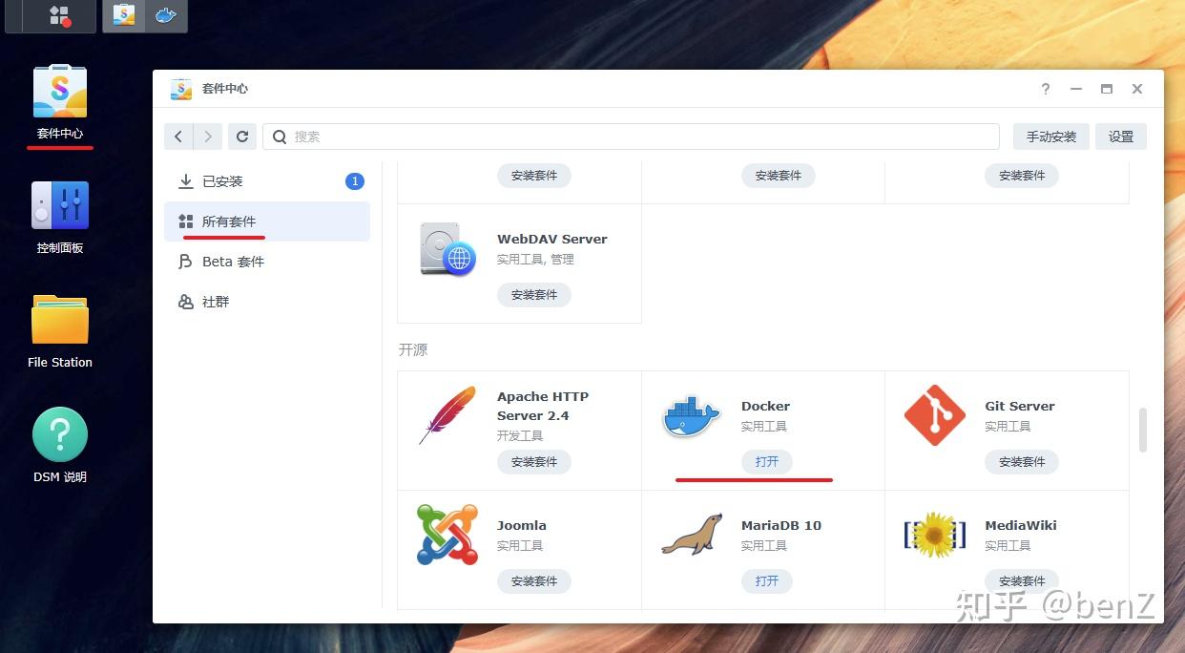
Task: Browse the Beta 套件 section
Action: pyautogui.click(x=233, y=261)
